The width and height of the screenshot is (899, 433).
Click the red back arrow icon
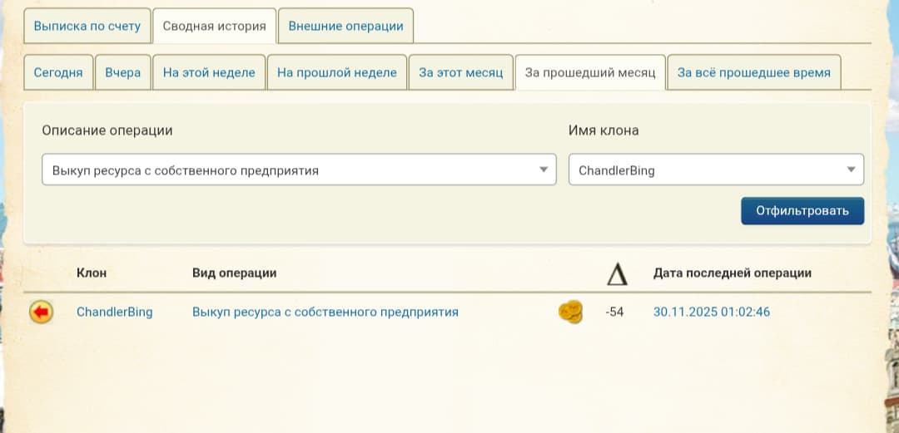(41, 312)
